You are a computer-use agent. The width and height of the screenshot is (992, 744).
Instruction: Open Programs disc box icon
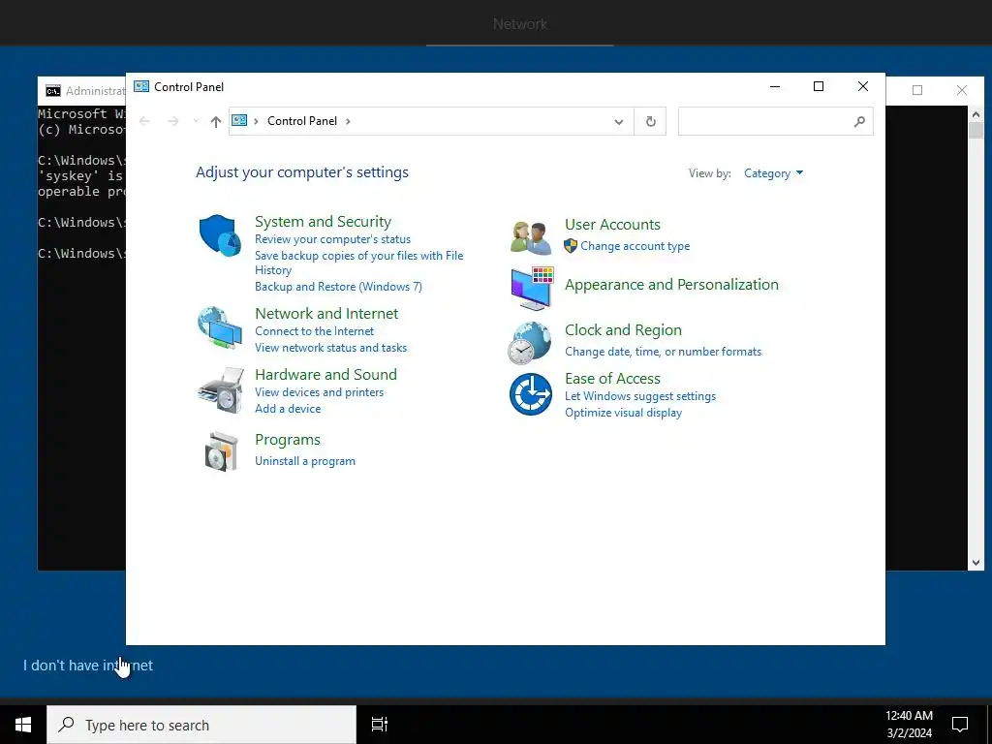pyautogui.click(x=222, y=451)
